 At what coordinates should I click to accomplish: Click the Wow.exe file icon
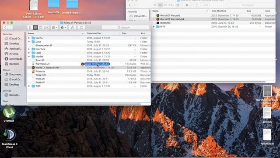[x=33, y=71]
